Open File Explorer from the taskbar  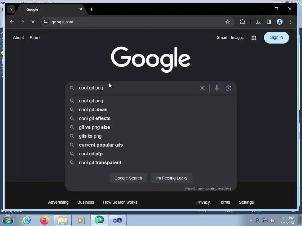click(x=63, y=220)
